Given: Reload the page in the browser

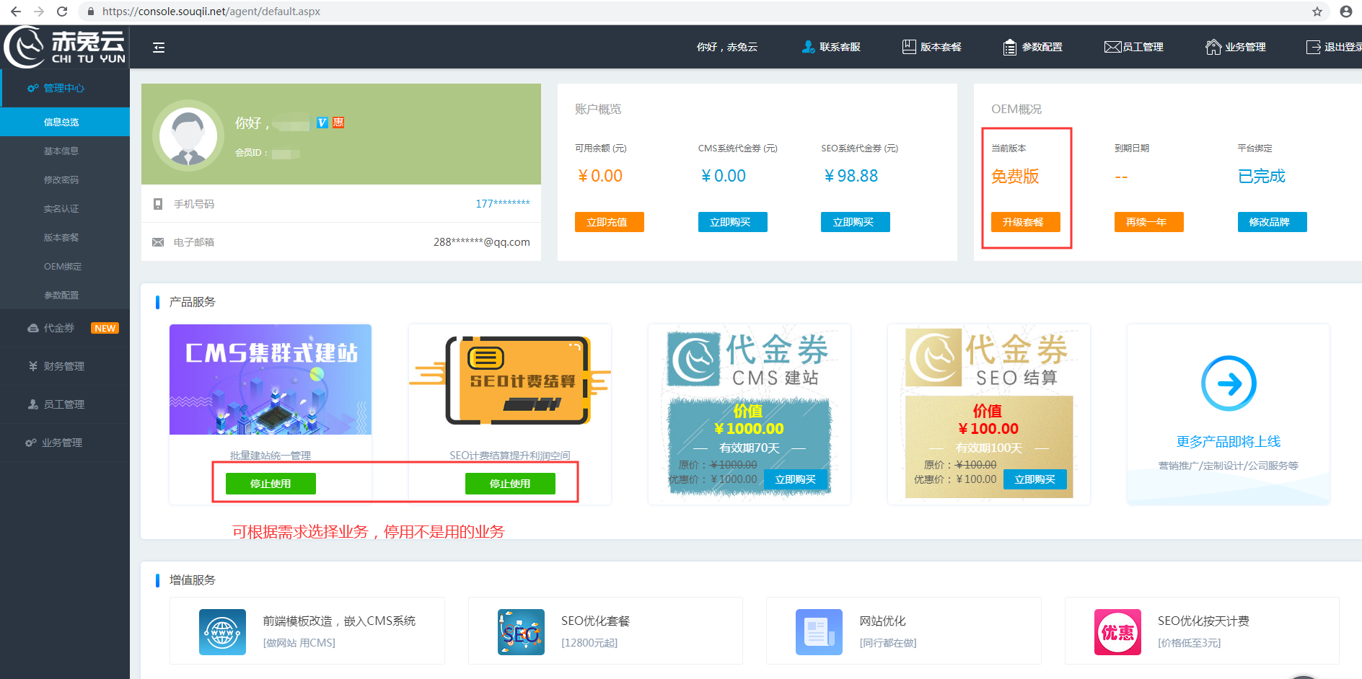Looking at the screenshot, I should point(62,12).
